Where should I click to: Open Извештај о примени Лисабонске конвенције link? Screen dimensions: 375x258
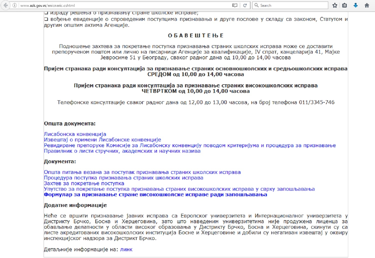click(x=102, y=140)
